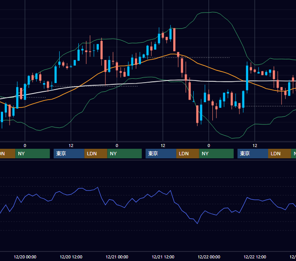This screenshot has height=261, width=296.
Task: Select the NY session bar above 12/21 00:00
Action: (x=124, y=154)
